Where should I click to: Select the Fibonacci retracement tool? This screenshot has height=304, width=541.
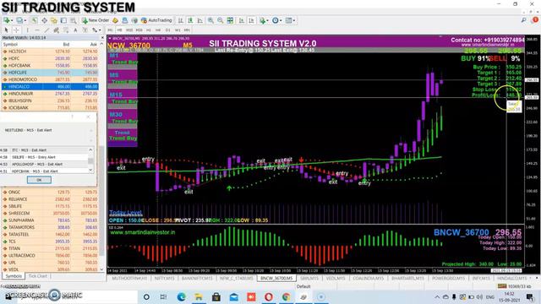66,30
